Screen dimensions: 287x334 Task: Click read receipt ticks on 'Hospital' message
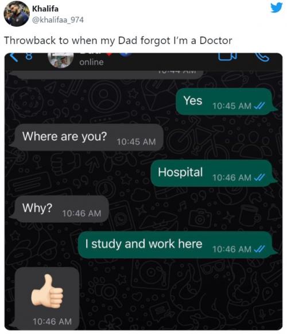click(x=259, y=177)
